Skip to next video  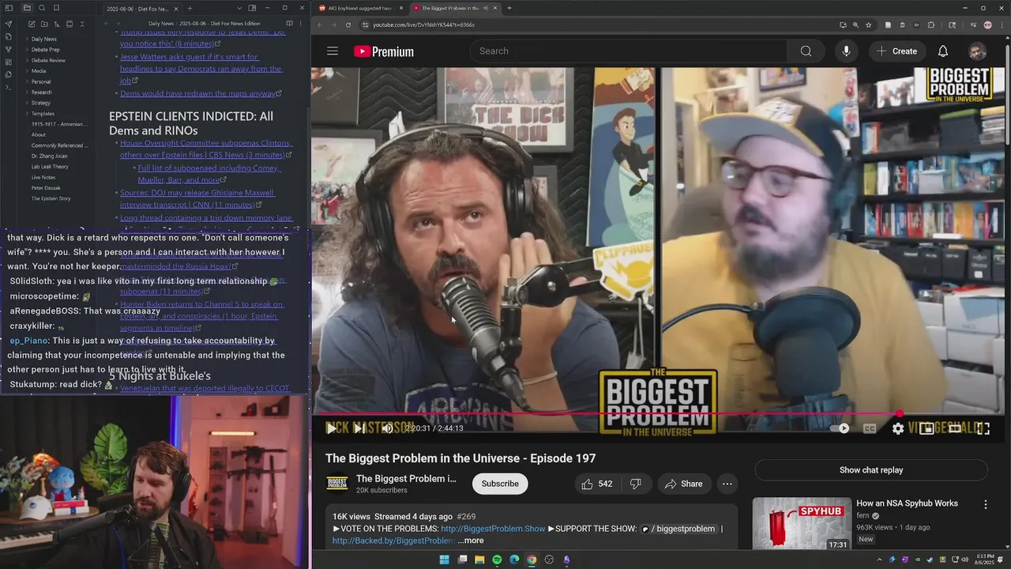pos(359,428)
